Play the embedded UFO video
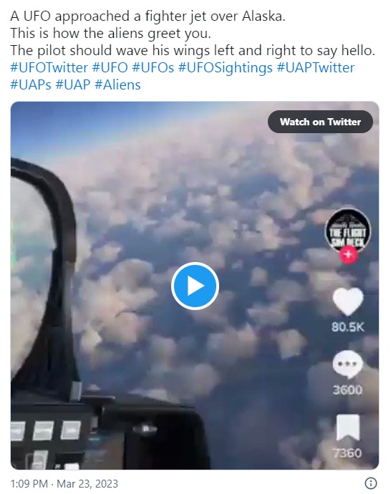 tap(195, 286)
